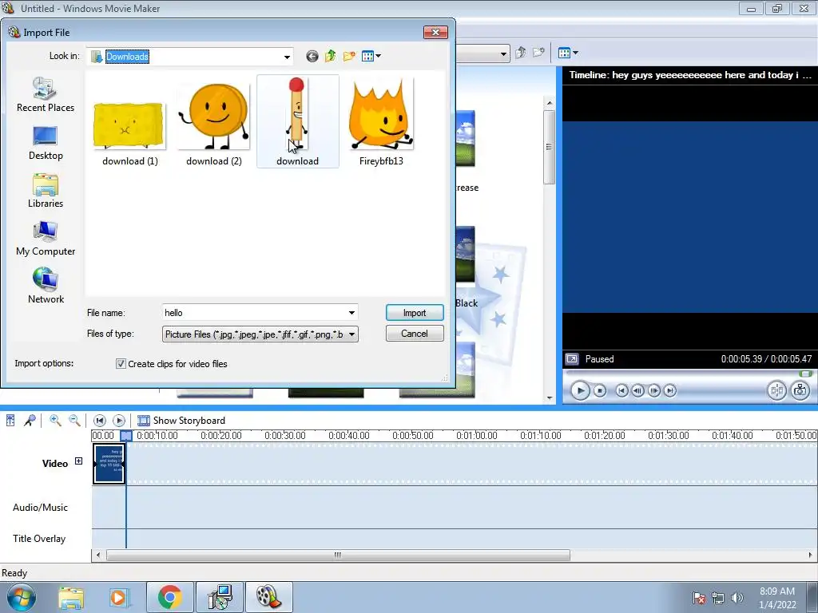Select the download match image
The height and width of the screenshot is (613, 818).
(x=297, y=122)
